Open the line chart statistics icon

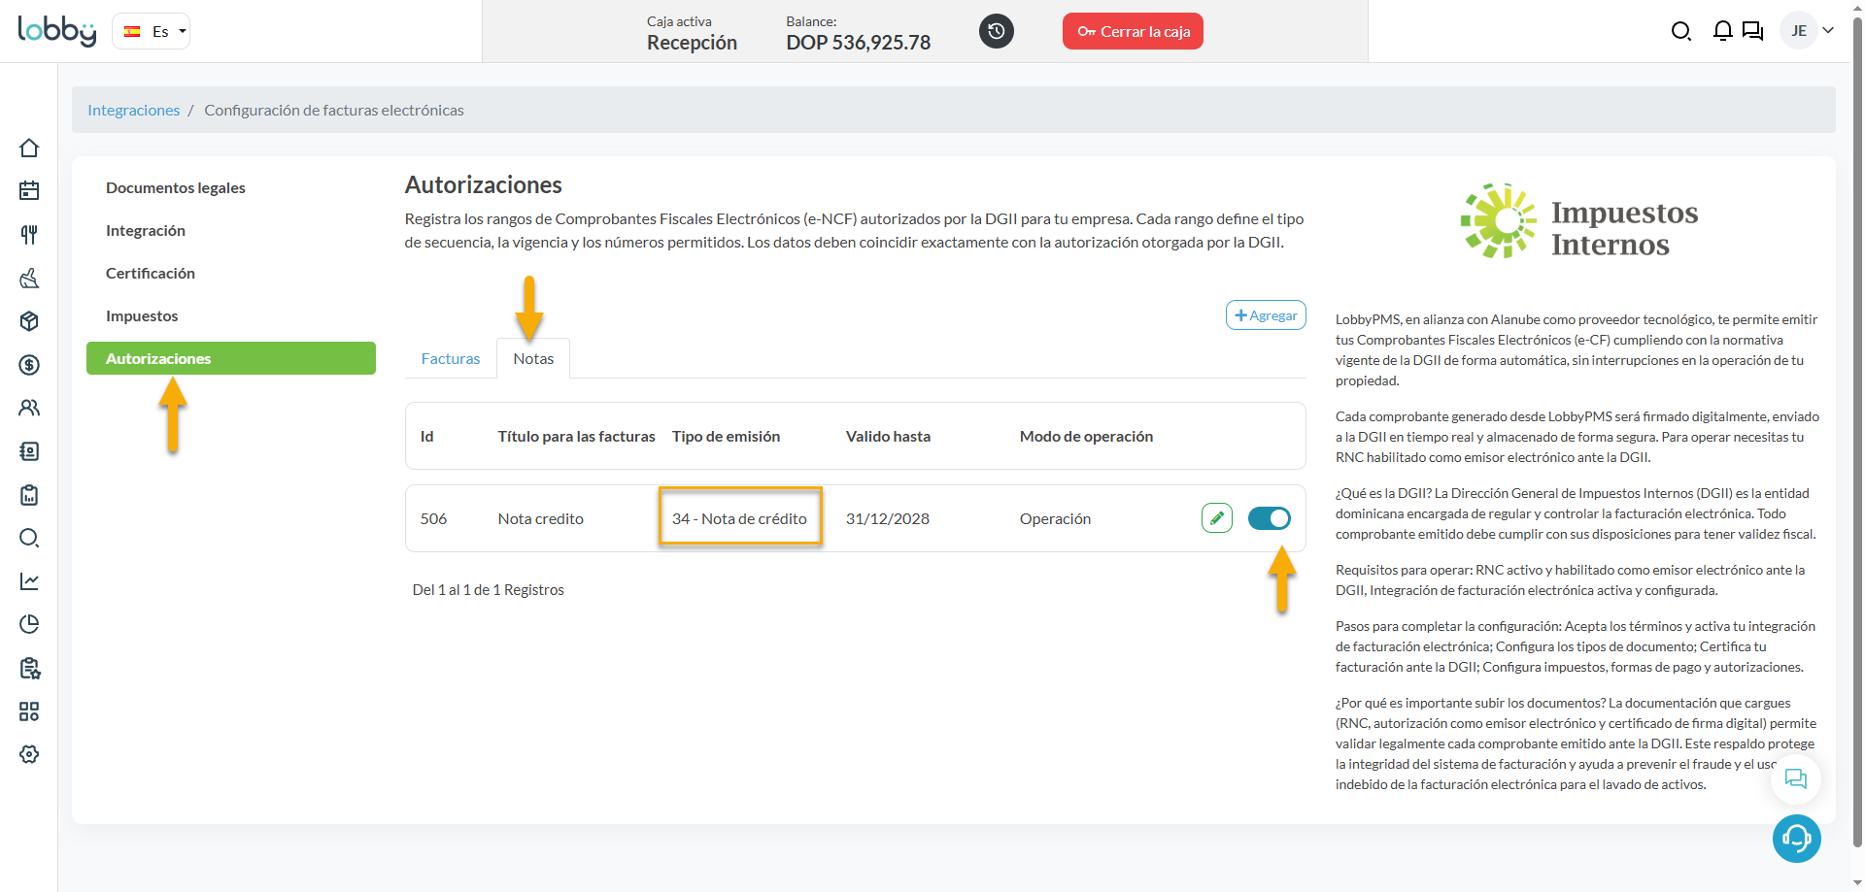pos(29,581)
